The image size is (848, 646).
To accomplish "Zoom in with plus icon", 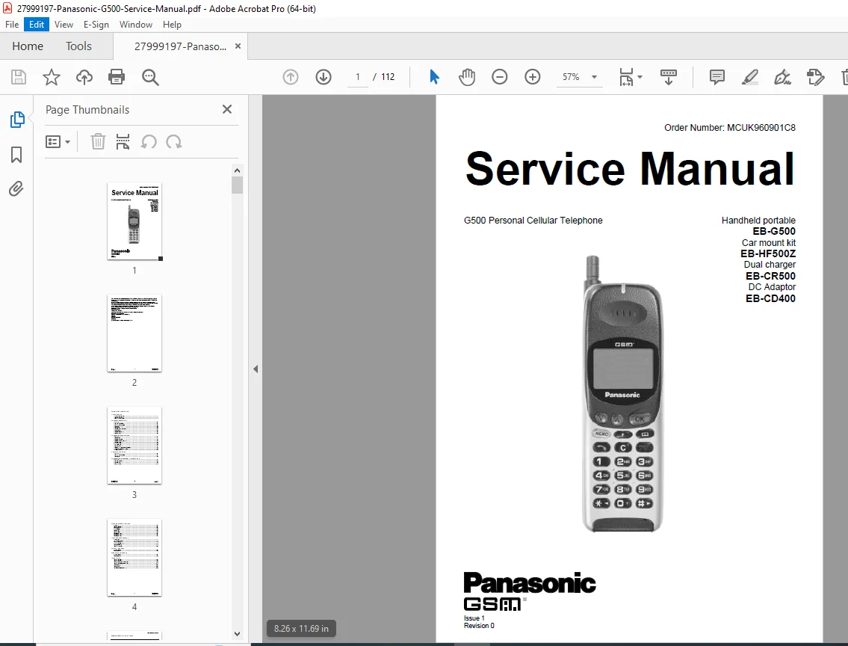I will pos(532,77).
